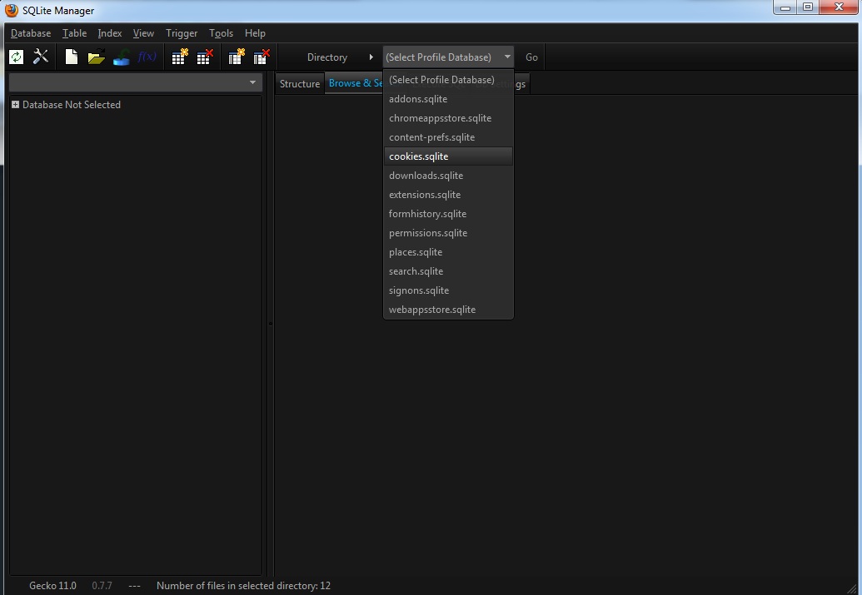Click the drop column icon
The height and width of the screenshot is (595, 862).
pos(262,57)
